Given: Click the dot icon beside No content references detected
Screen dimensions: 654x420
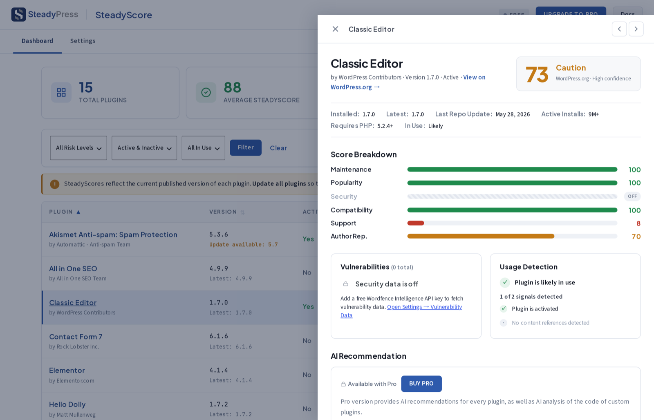Looking at the screenshot, I should point(504,323).
